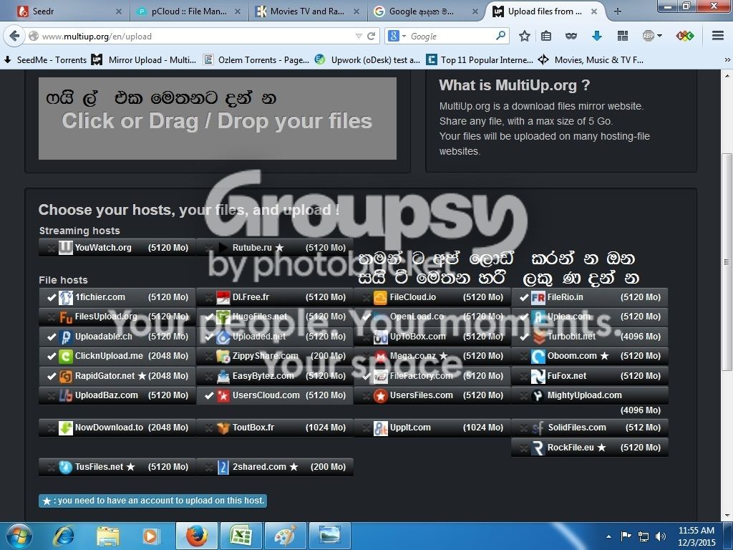Open the bookmarks list icon
This screenshot has height=550, width=733.
pyautogui.click(x=546, y=36)
